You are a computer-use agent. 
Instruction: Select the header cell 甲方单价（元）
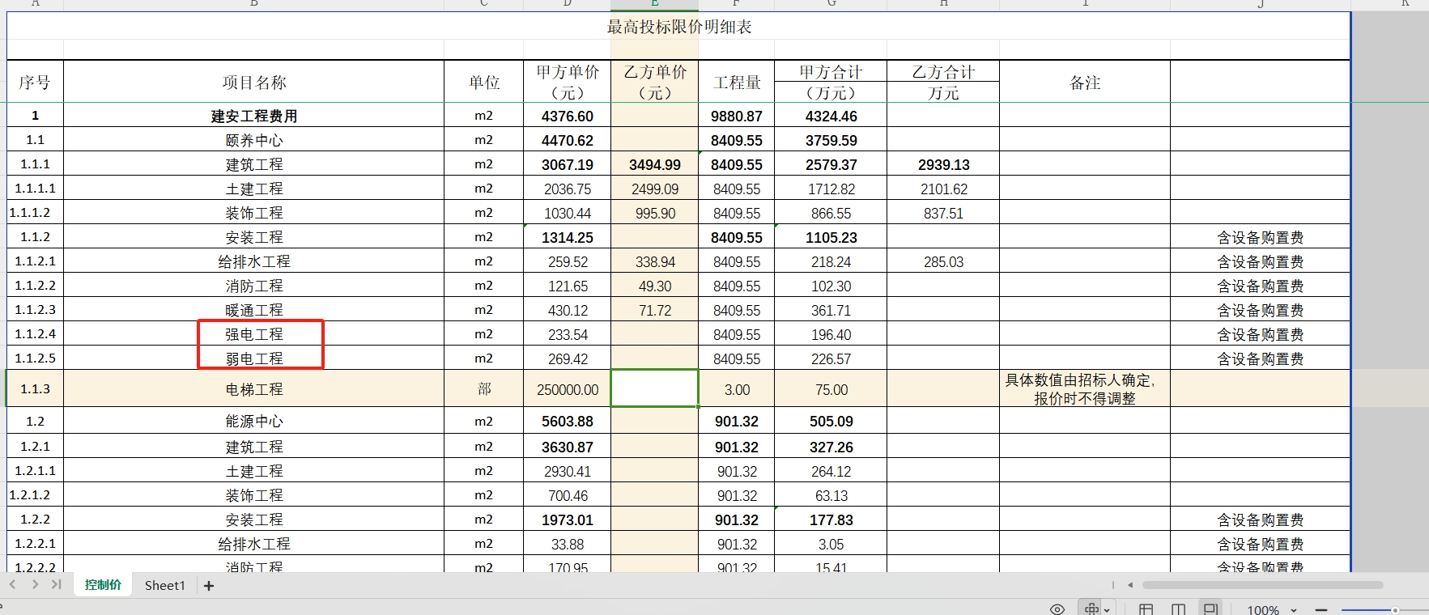click(567, 82)
